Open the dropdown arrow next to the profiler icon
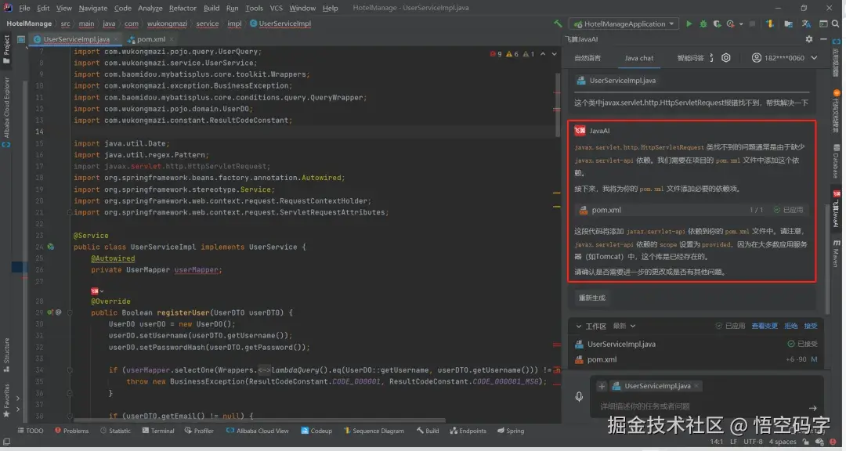The width and height of the screenshot is (846, 451). point(741,23)
